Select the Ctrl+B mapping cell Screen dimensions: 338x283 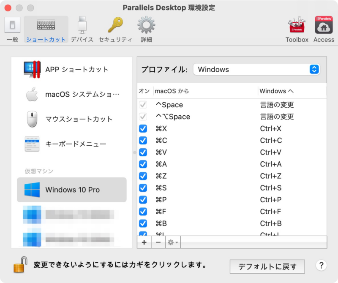[x=271, y=223]
